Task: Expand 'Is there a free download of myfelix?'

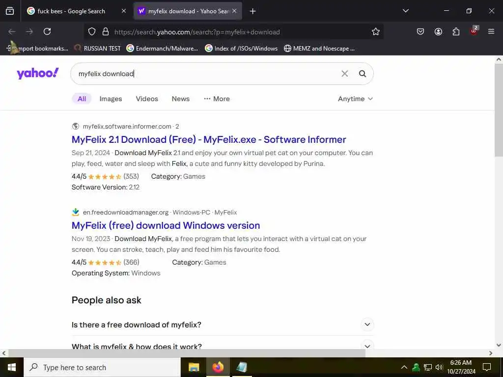Action: point(223,325)
